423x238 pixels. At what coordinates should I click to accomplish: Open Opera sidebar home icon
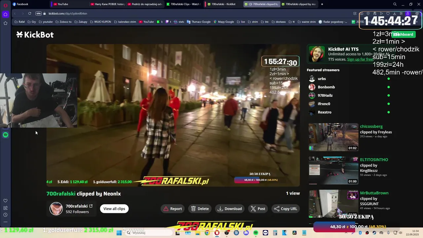click(5, 14)
